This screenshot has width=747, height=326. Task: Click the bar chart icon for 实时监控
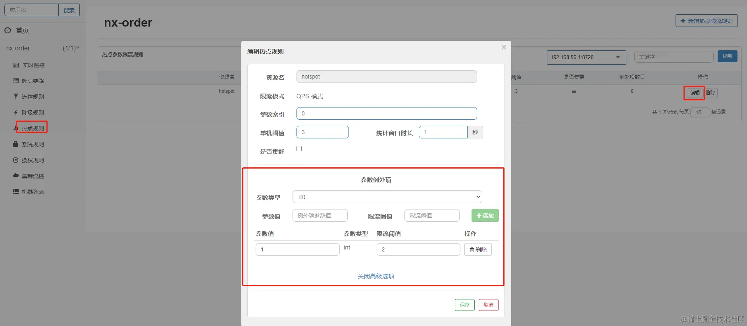pos(16,65)
